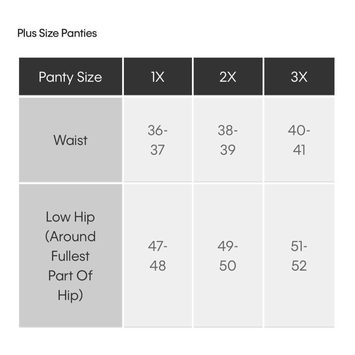
Task: Click the number 50 under 2X
Action: click(x=228, y=265)
